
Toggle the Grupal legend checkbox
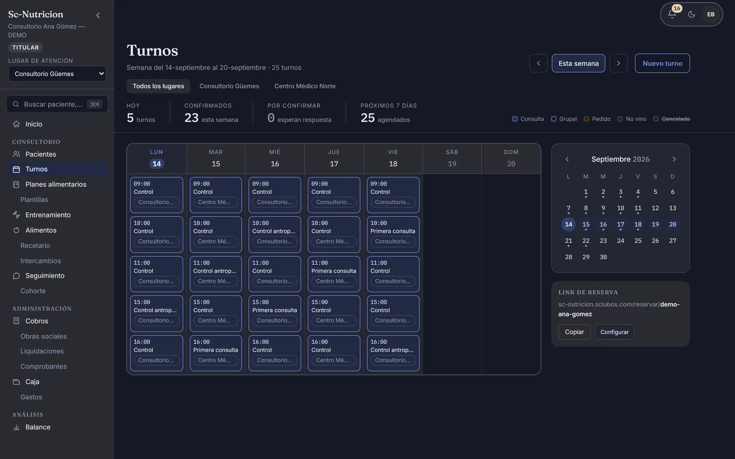click(x=554, y=119)
